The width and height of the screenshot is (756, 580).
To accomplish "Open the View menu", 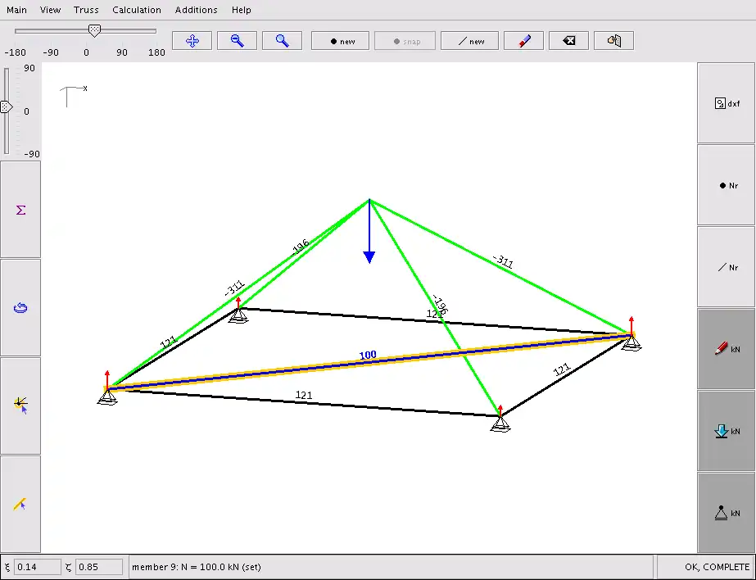I will pos(50,10).
